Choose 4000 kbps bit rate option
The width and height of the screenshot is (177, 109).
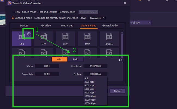(x=95, y=85)
